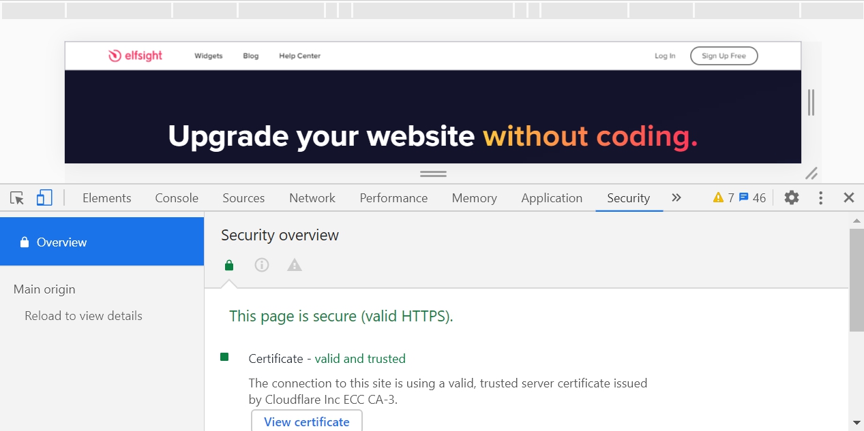This screenshot has height=431, width=864.
Task: Select Overview in the Security sidebar
Action: pyautogui.click(x=62, y=242)
